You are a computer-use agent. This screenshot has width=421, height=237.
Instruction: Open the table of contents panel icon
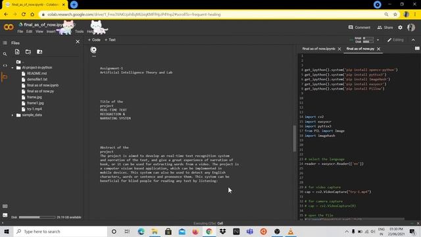click(5, 43)
